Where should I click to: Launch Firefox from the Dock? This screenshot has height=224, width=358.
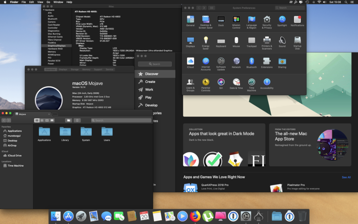click(x=195, y=216)
